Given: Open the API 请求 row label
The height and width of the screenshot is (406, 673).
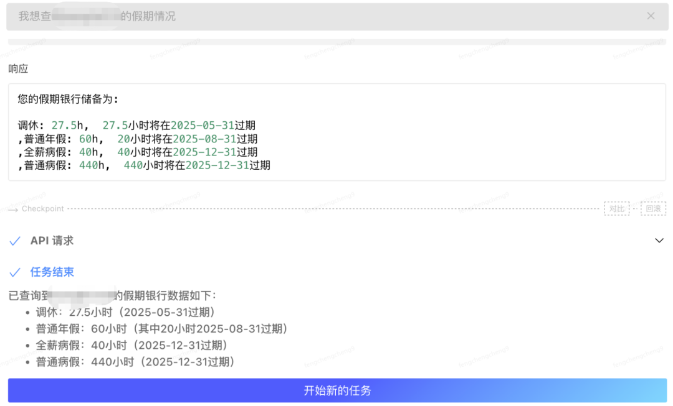Looking at the screenshot, I should point(52,241).
